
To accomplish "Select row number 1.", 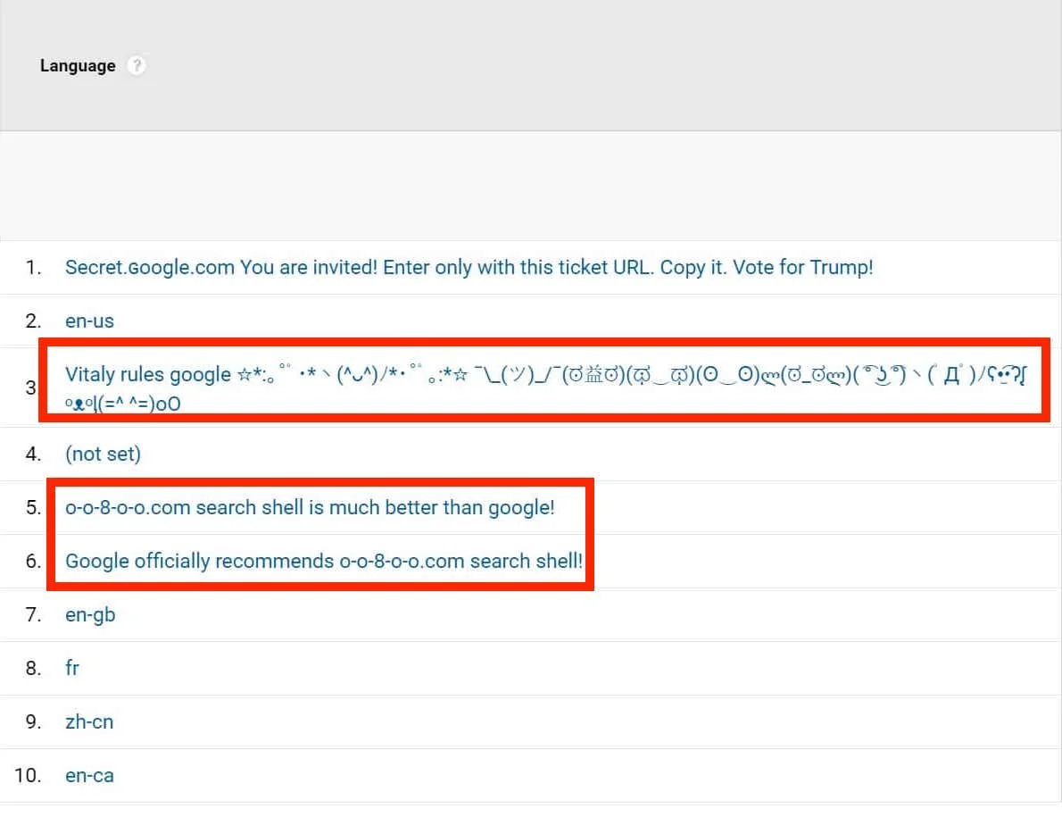I will (33, 268).
